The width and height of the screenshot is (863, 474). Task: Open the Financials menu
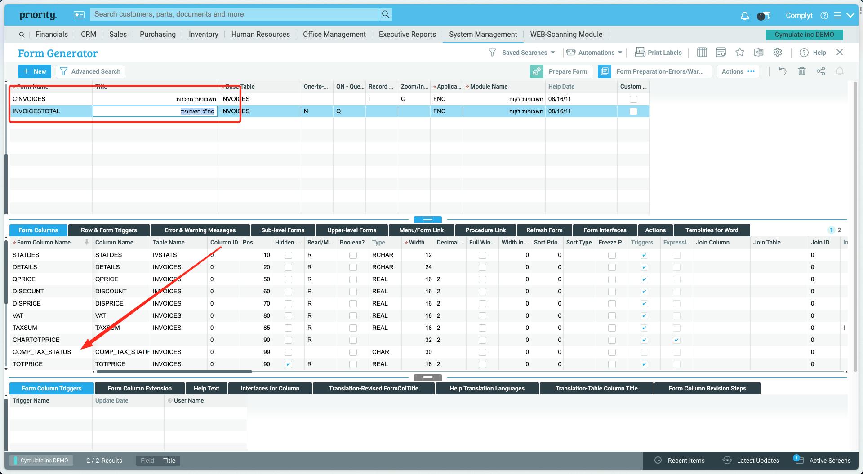52,35
